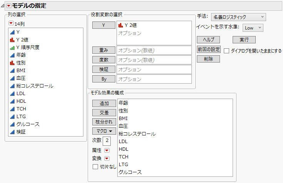
Task: Select 総コレステロール in the model effects list
Action: (137, 134)
